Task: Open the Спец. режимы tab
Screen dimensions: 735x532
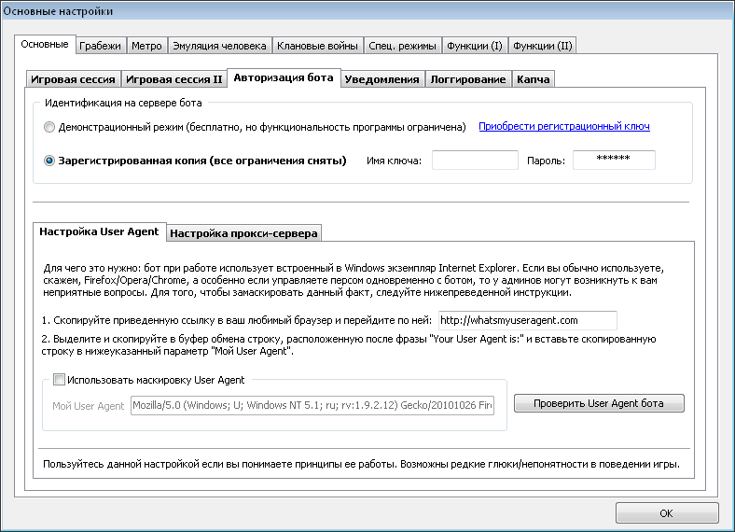Action: [x=402, y=46]
